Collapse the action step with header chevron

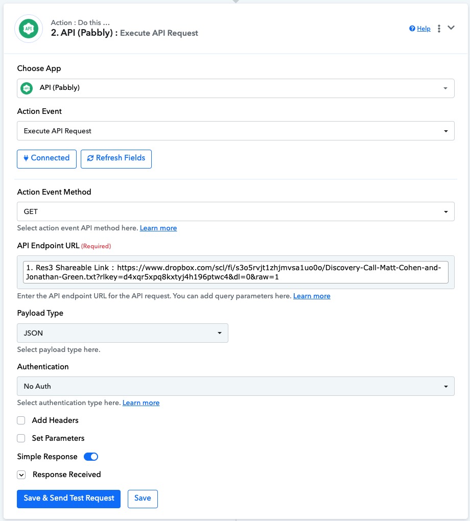tap(451, 28)
